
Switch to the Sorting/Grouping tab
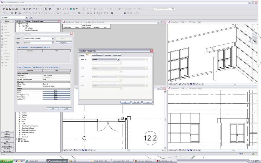97,55
